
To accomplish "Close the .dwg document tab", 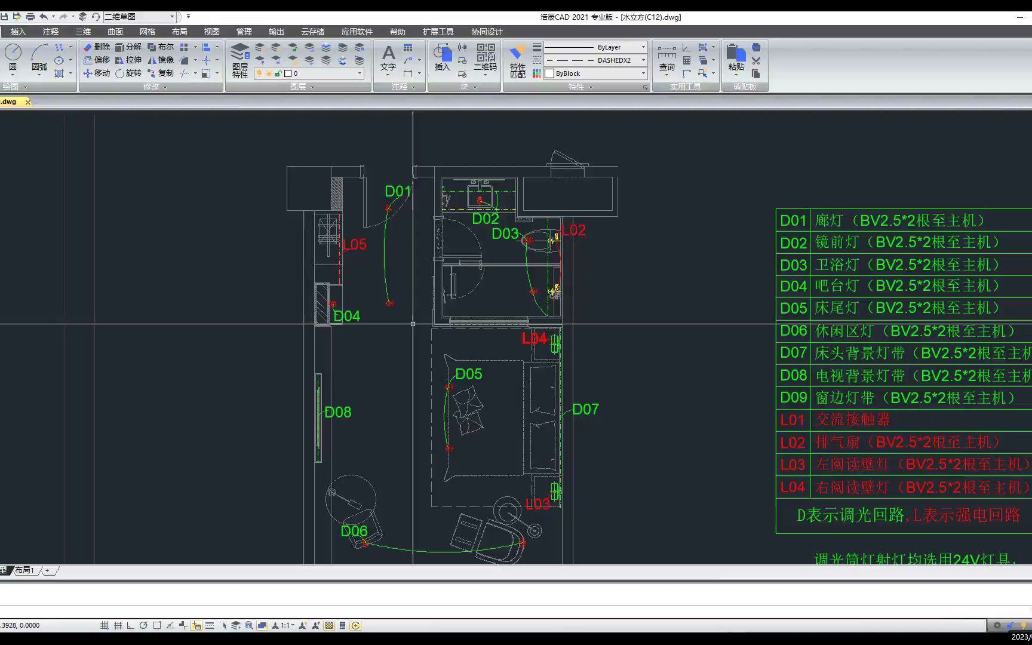I will [x=27, y=102].
